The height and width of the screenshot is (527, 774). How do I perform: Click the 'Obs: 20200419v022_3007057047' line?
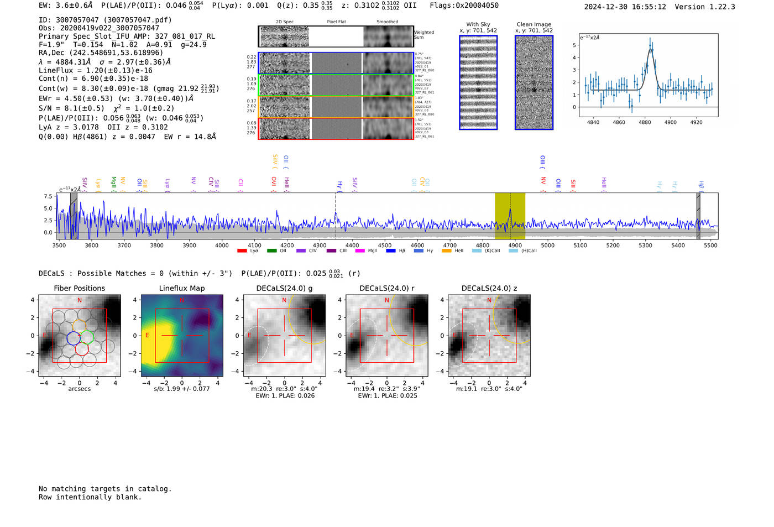pyautogui.click(x=99, y=28)
